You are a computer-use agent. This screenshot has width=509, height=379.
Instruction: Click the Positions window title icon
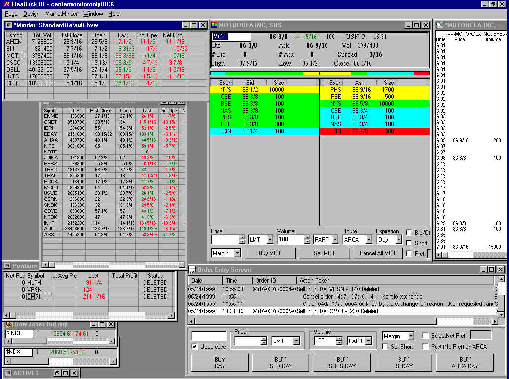[x=7, y=265]
